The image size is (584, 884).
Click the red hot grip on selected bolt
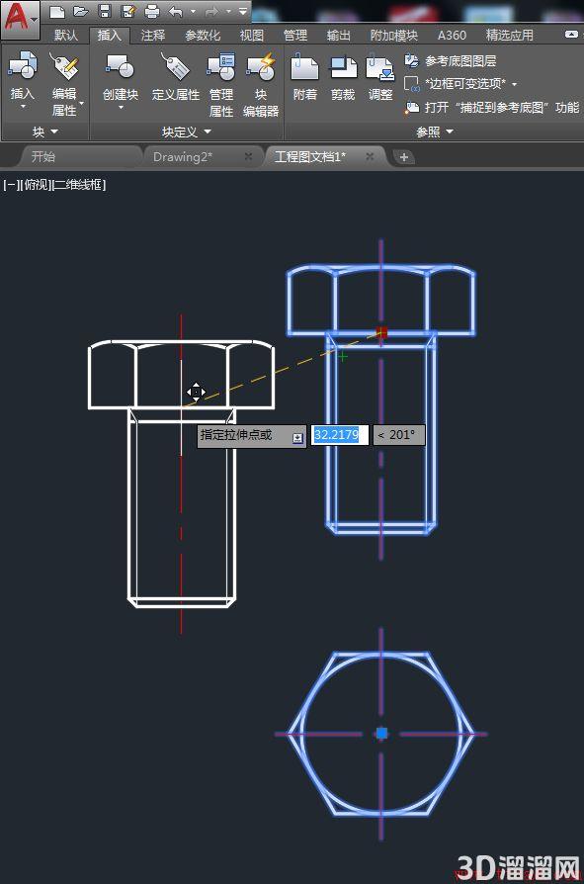(381, 332)
